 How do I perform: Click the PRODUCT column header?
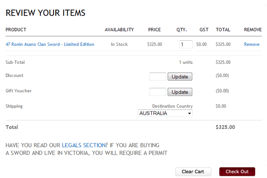click(x=16, y=30)
